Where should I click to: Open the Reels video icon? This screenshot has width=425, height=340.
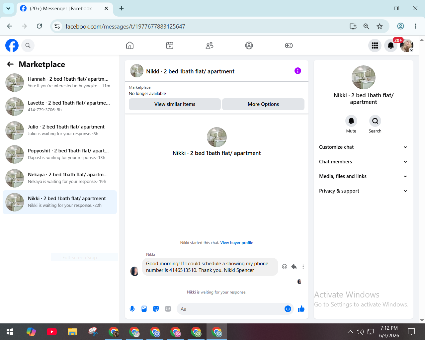pos(170,45)
